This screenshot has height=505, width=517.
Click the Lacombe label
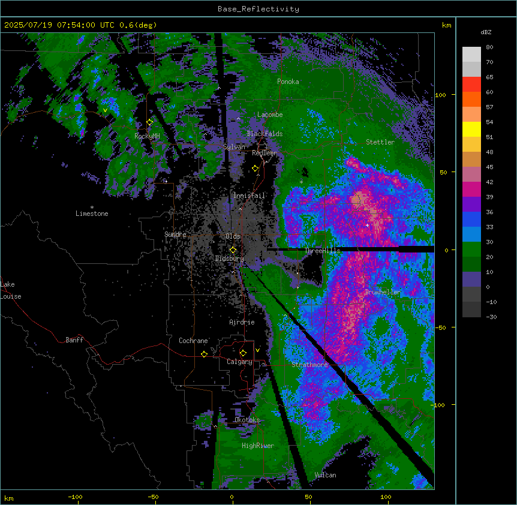point(270,115)
